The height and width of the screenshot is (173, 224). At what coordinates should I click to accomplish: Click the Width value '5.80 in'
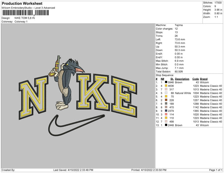pyautogui.click(x=218, y=13)
